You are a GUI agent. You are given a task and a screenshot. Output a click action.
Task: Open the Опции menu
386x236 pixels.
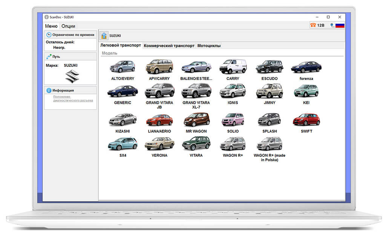click(68, 26)
